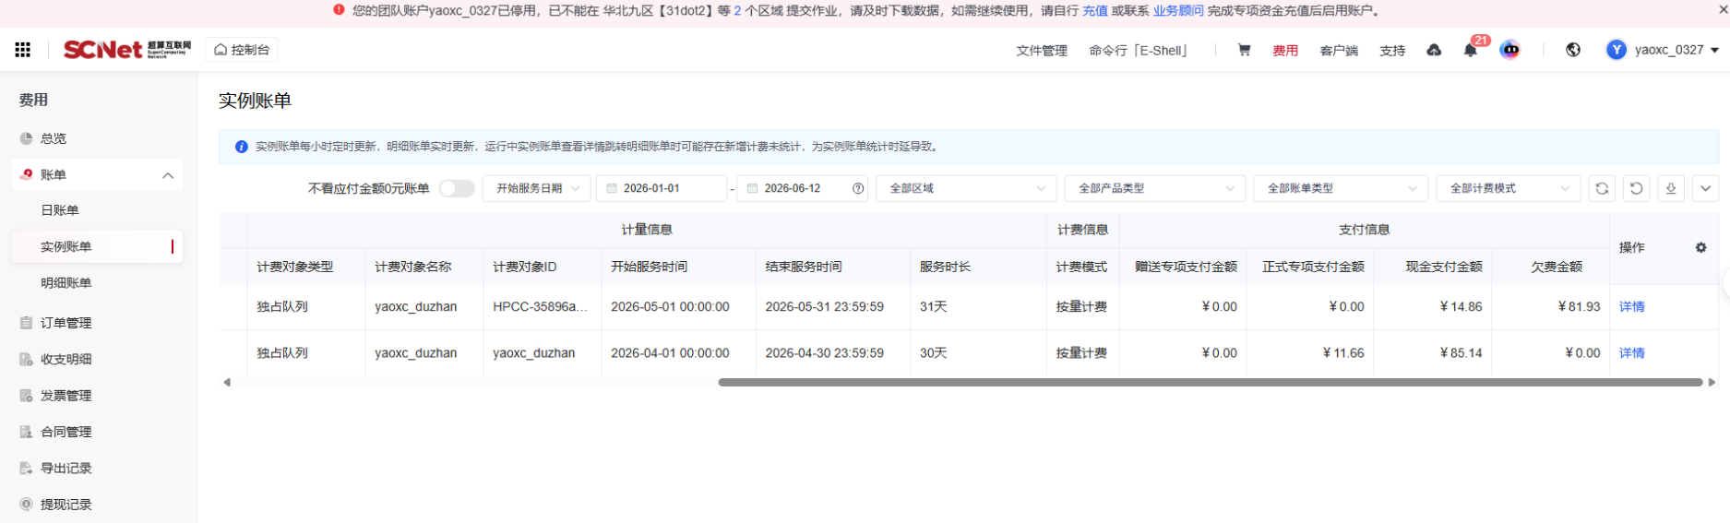Image resolution: width=1730 pixels, height=523 pixels.
Task: Dismiss the top warning banner
Action: [x=1722, y=10]
